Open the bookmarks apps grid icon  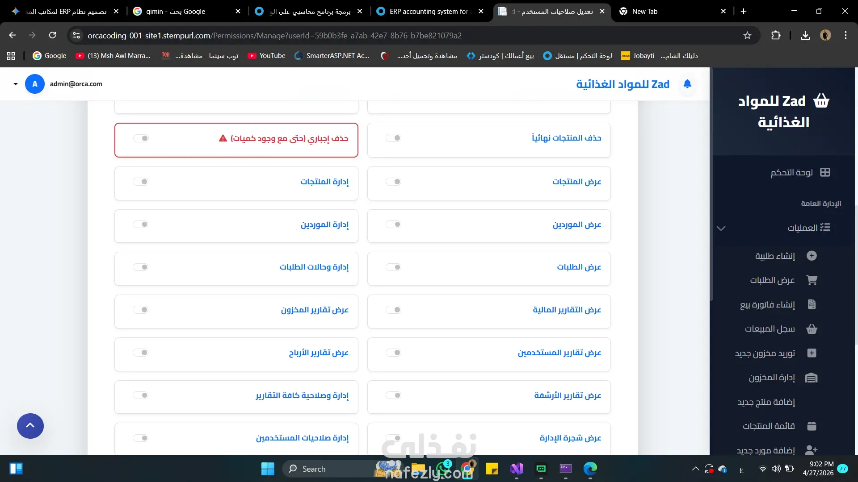[11, 56]
